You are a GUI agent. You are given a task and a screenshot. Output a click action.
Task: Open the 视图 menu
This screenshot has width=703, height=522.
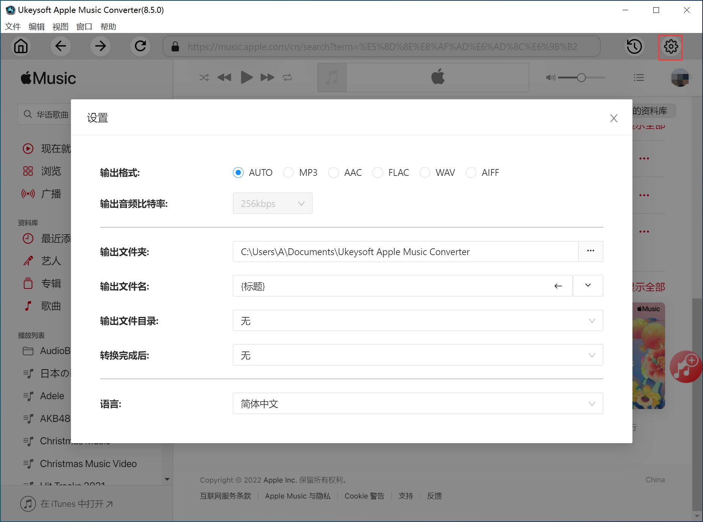point(60,27)
